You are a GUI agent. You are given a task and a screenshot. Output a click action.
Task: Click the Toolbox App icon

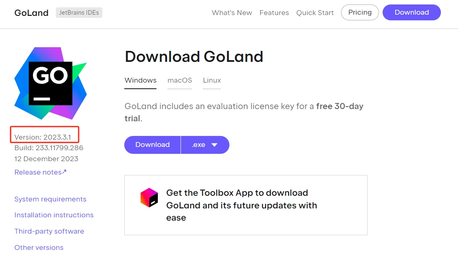tap(149, 198)
